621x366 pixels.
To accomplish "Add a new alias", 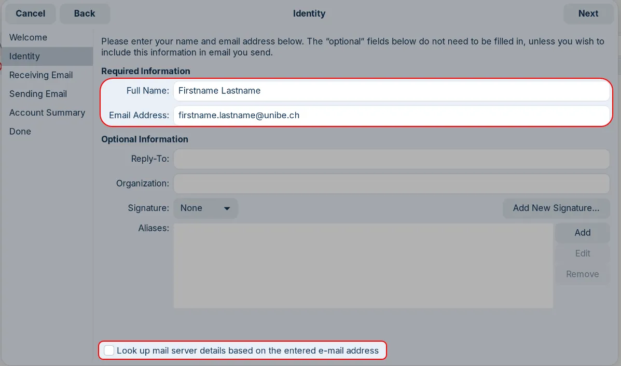I will point(582,233).
